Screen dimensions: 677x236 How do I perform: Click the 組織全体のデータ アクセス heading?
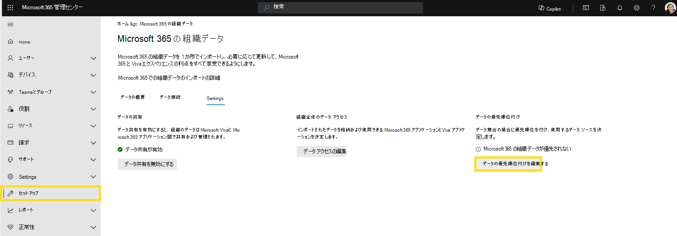tap(322, 117)
